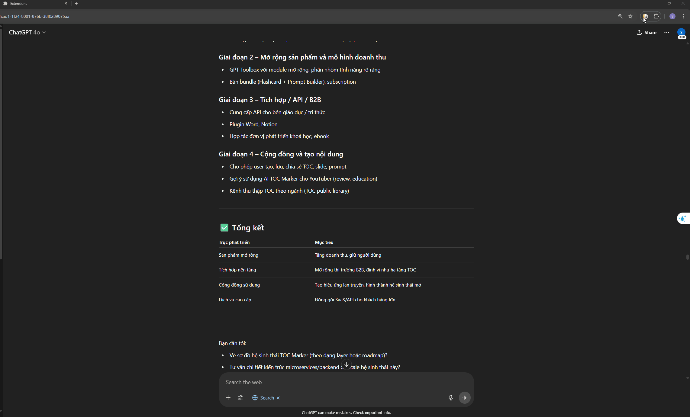Open a new browser tab
This screenshot has width=690, height=417.
click(x=77, y=3)
